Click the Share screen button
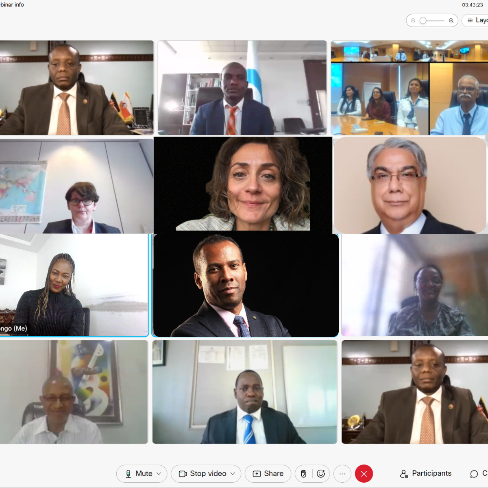Screen dimensions: 488x488 tap(268, 474)
